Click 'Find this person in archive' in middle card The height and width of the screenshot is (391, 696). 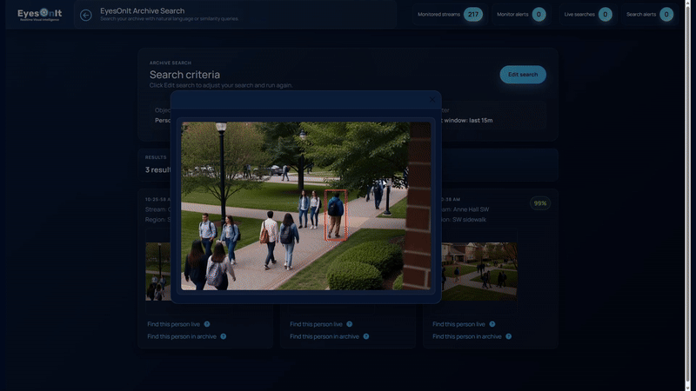324,336
